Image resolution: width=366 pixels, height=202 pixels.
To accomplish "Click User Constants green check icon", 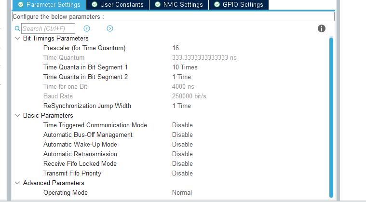I will point(94,5).
